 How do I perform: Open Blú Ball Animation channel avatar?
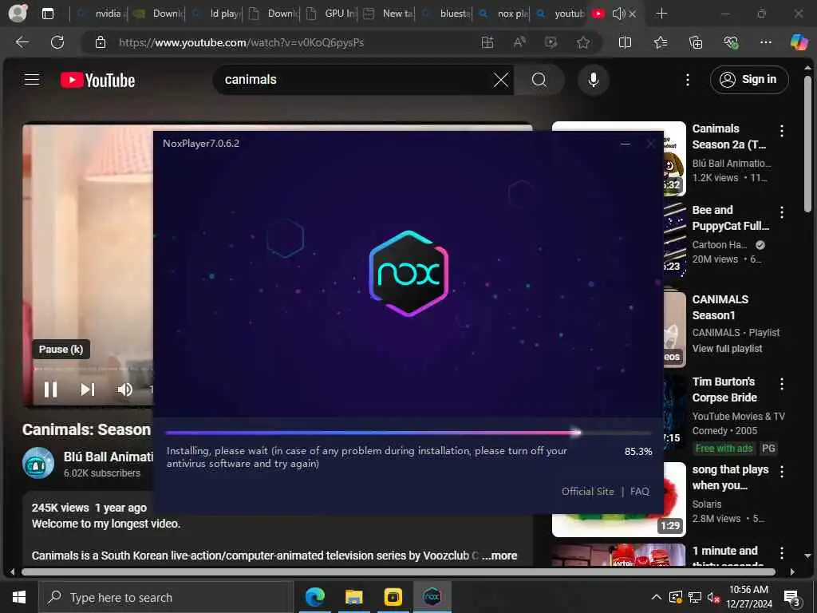point(38,463)
